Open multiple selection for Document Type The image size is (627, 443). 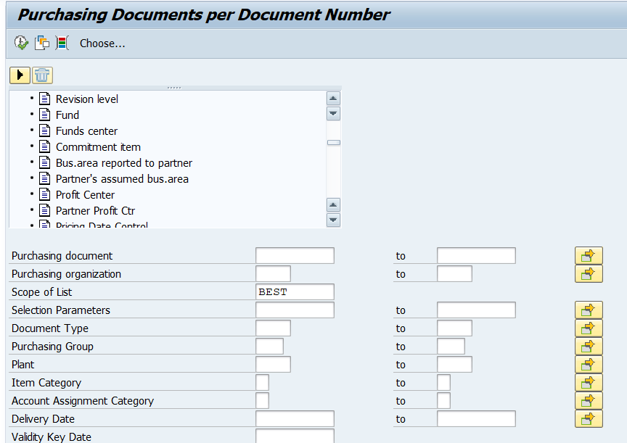[x=589, y=328]
